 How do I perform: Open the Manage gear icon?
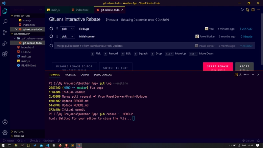tap(5, 133)
